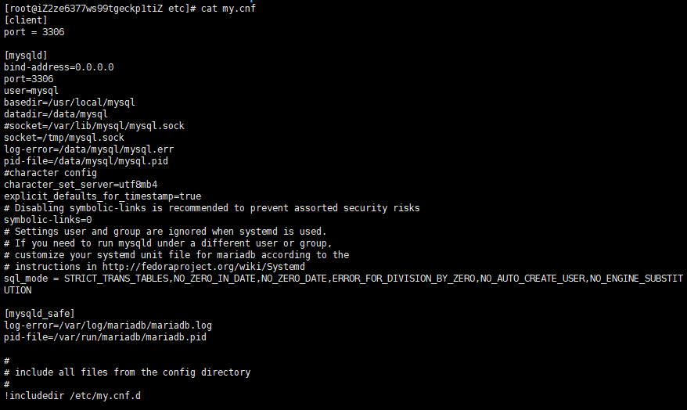The image size is (687, 410).
Task: Click the symbolic-links=0 setting
Action: click(48, 220)
